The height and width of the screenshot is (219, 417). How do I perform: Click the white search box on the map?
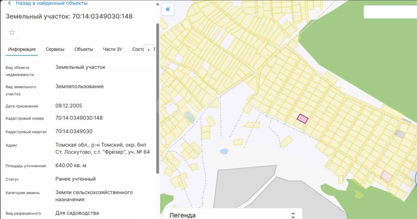click(389, 12)
